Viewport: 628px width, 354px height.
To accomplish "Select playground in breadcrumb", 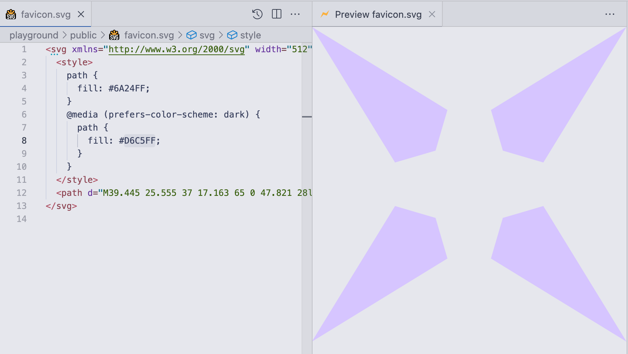I will tap(34, 35).
